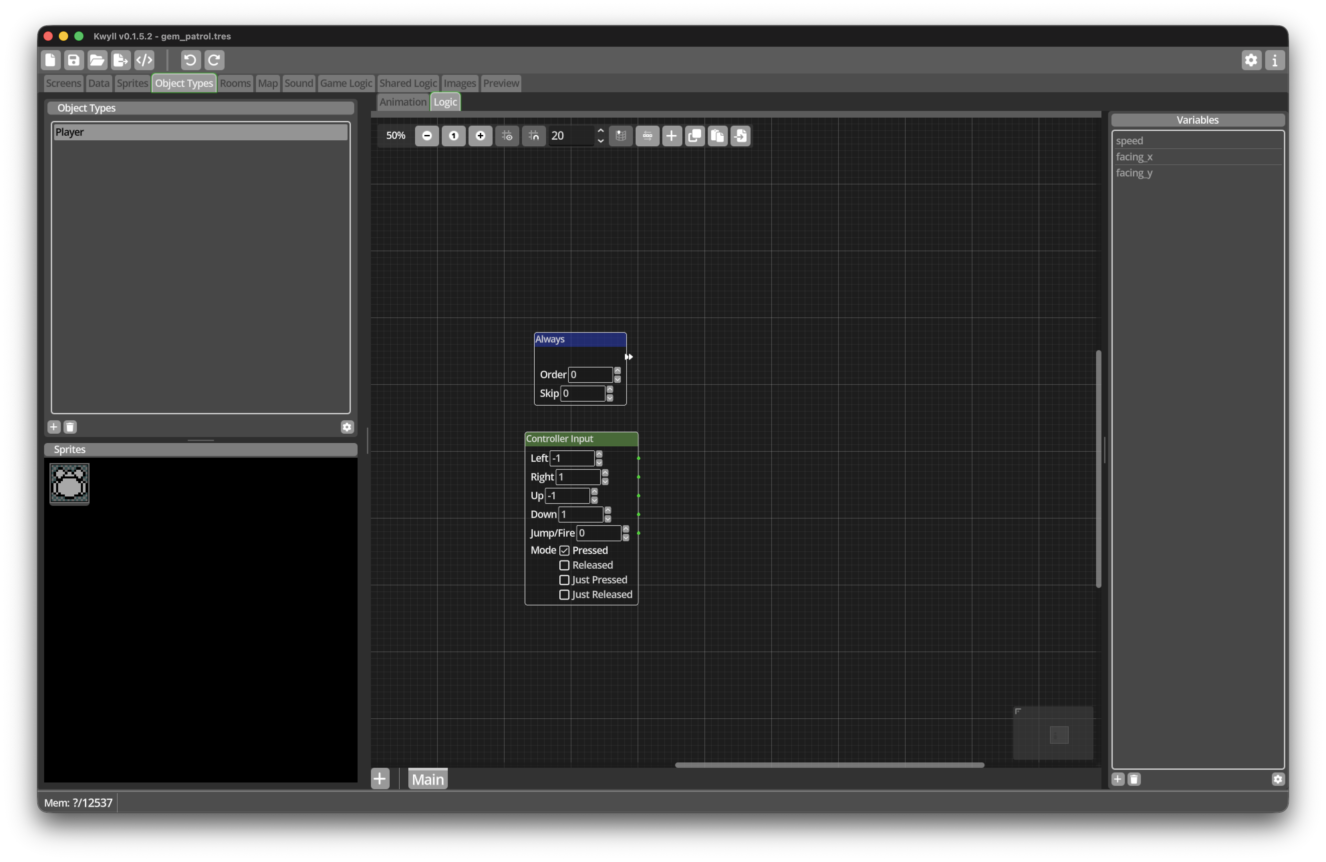Show the about info panel
Viewport: 1326px width, 862px height.
pos(1275,59)
